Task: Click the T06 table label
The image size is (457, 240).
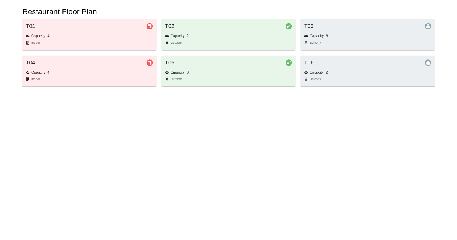Action: (x=308, y=62)
